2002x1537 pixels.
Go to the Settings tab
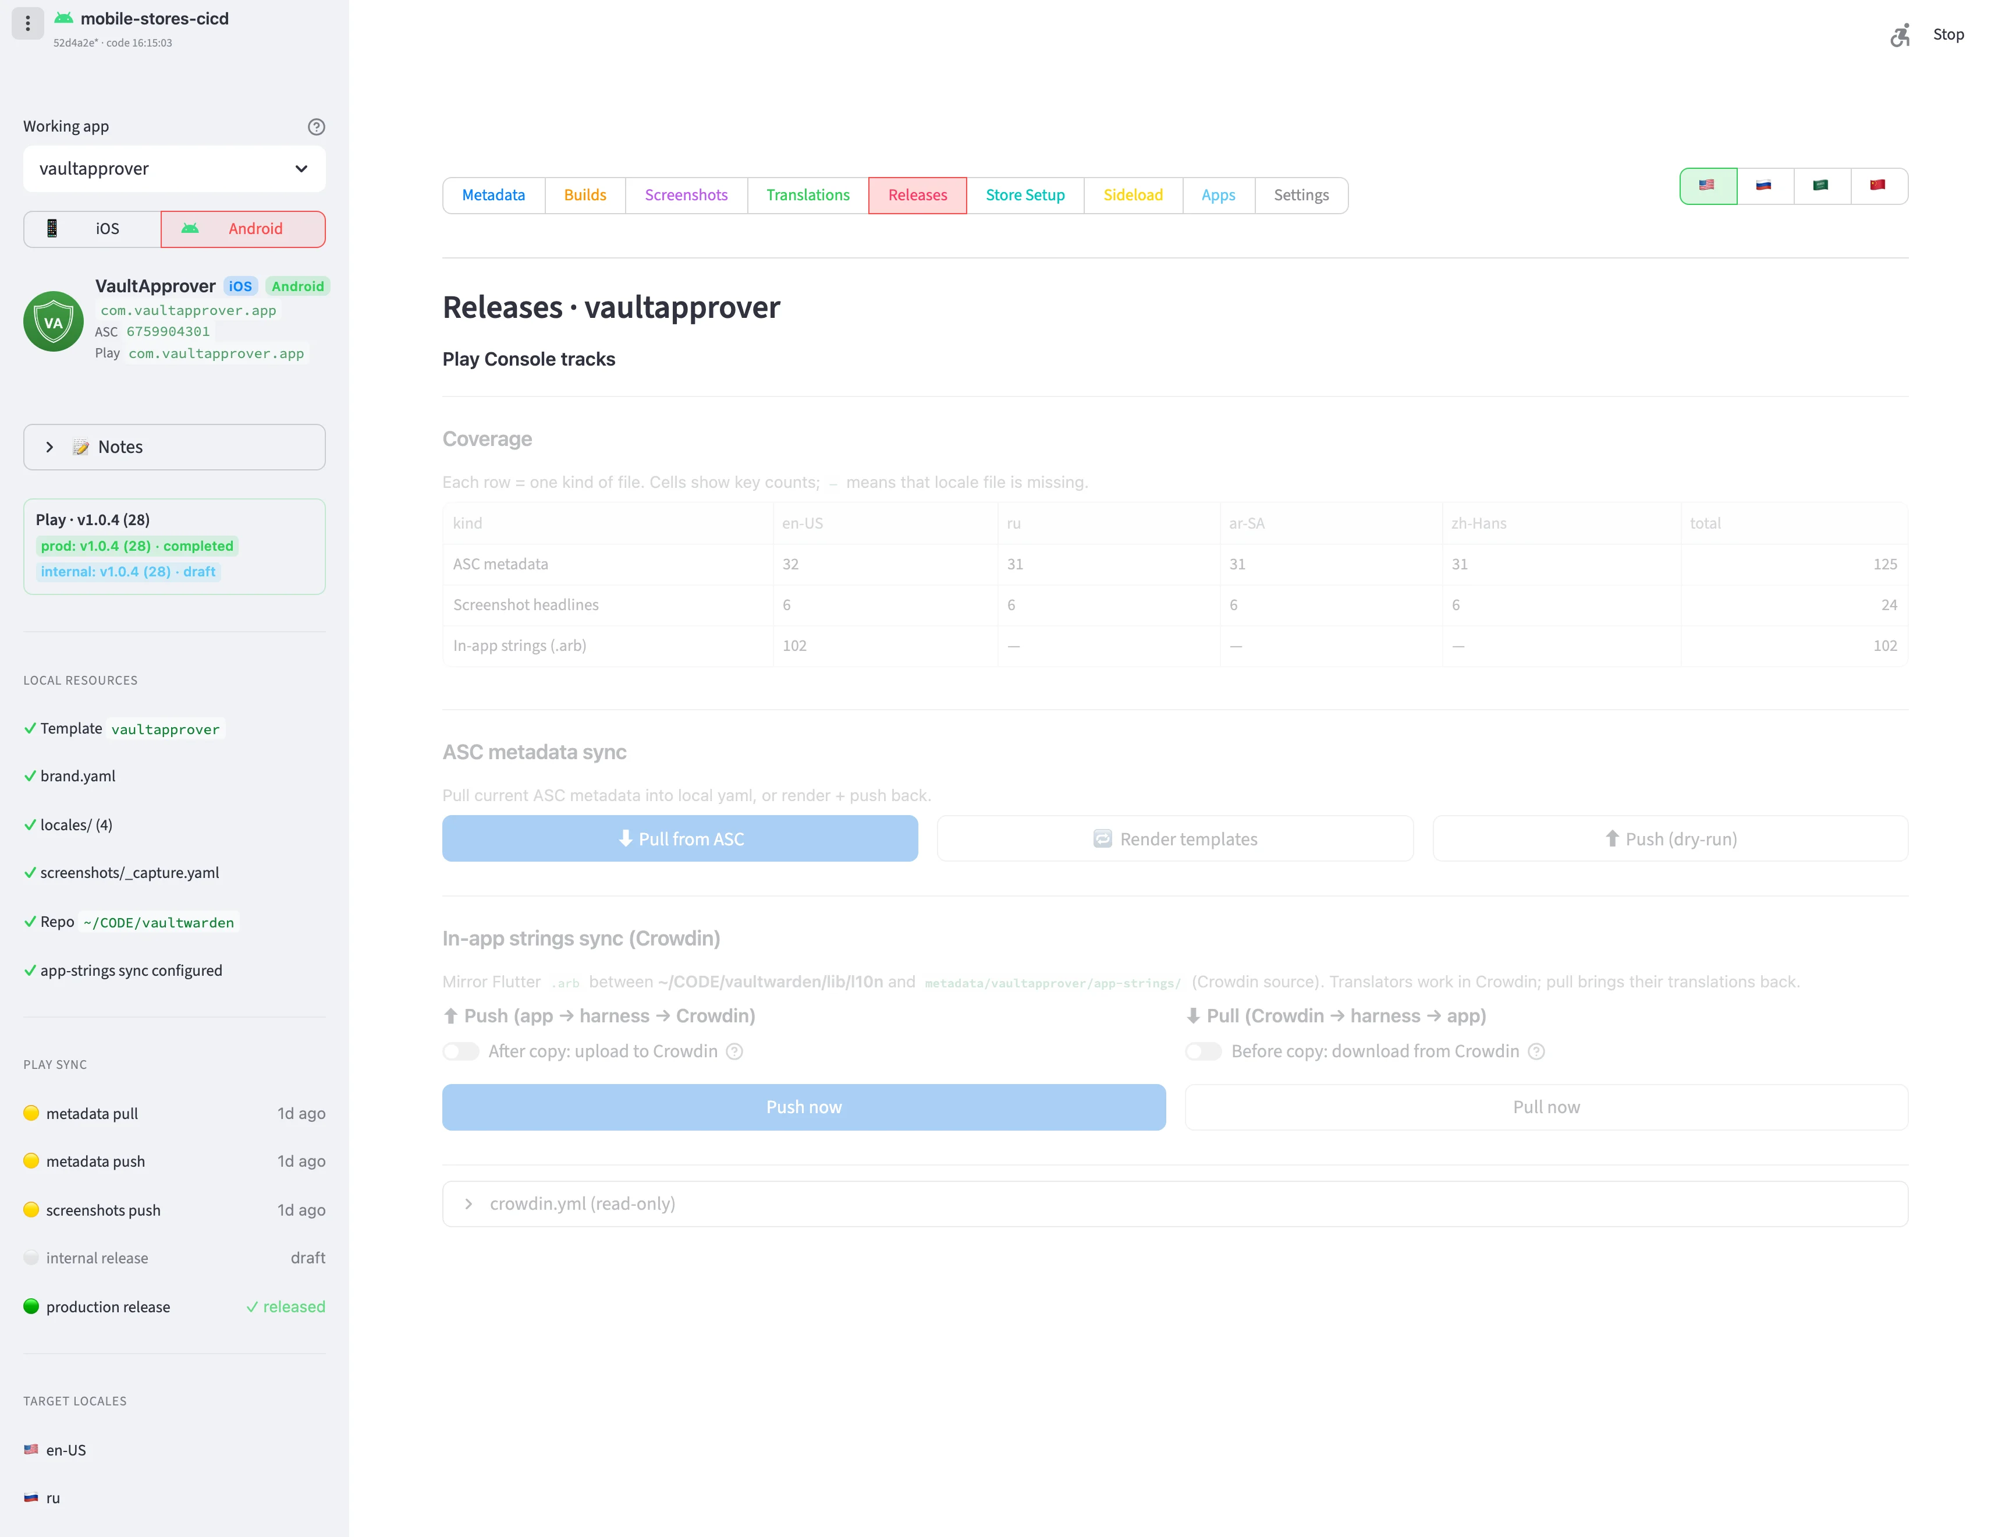point(1301,195)
